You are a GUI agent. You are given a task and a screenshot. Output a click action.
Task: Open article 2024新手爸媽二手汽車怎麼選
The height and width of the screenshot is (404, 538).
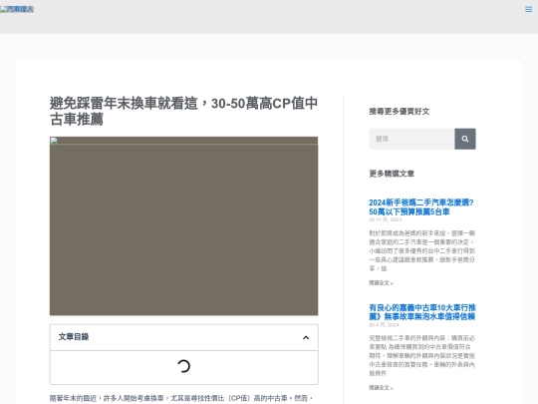click(421, 207)
